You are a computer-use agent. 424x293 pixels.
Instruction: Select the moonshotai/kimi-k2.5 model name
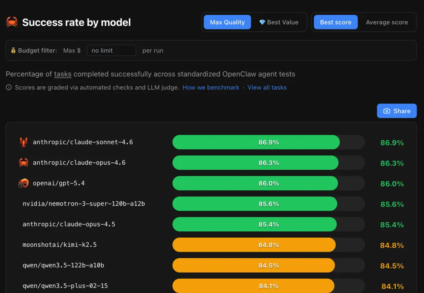tap(60, 245)
